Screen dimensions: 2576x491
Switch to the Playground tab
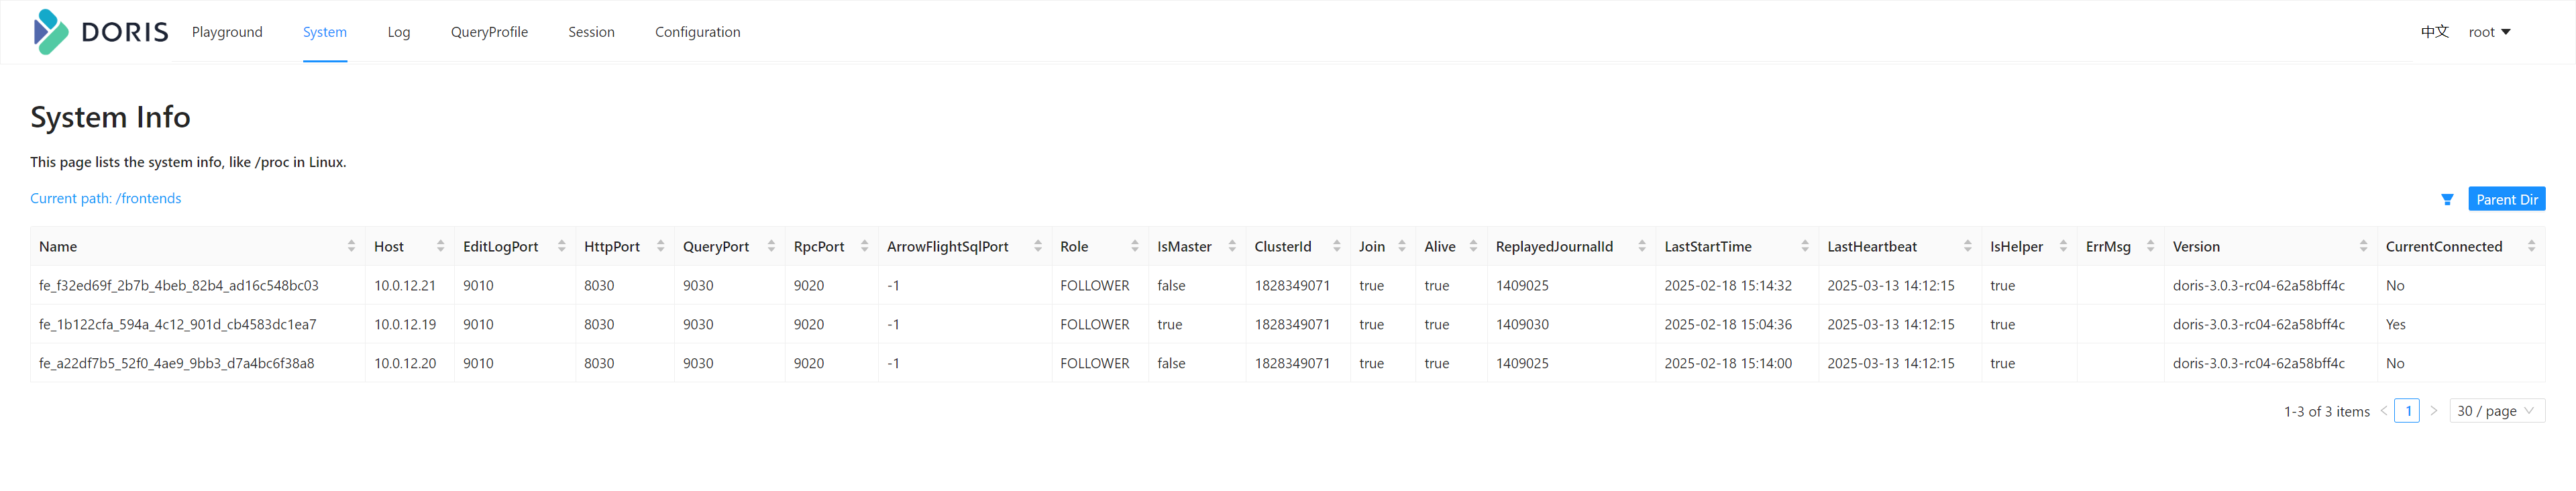(x=227, y=32)
